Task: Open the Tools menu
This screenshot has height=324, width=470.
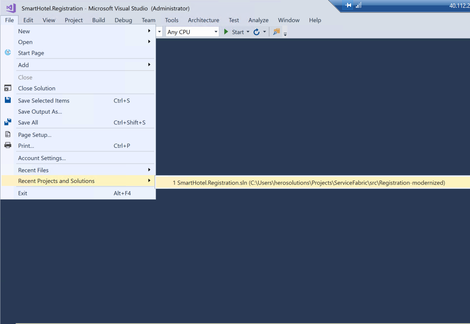Action: (172, 20)
